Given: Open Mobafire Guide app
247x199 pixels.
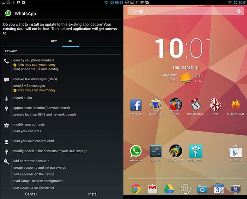Looking at the screenshot, I should pyautogui.click(x=236, y=105).
